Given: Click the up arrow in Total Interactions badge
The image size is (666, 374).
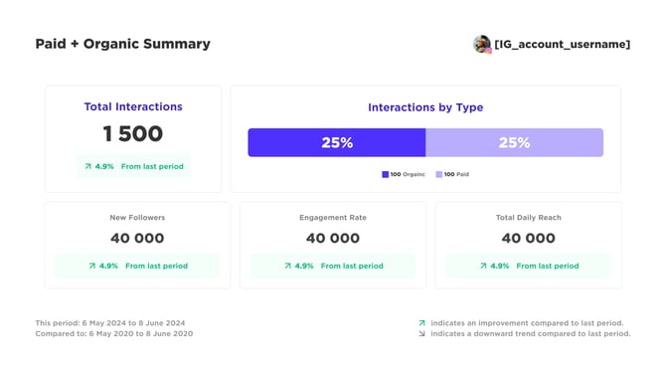Looking at the screenshot, I should tap(87, 166).
